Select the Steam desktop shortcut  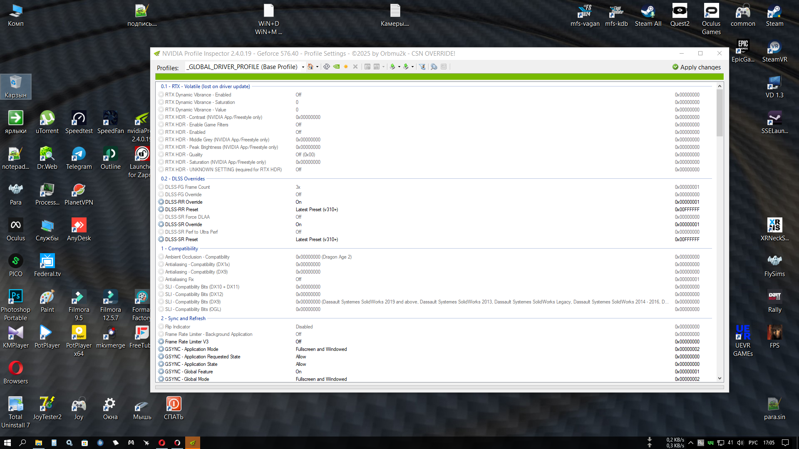pyautogui.click(x=774, y=15)
